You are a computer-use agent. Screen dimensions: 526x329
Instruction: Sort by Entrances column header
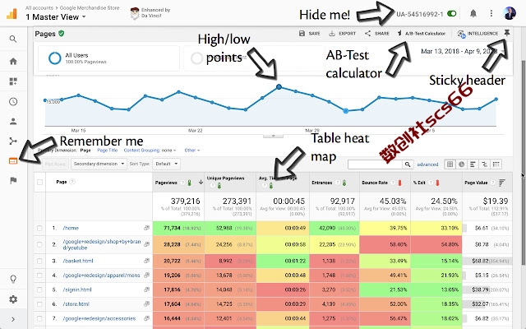(321, 183)
